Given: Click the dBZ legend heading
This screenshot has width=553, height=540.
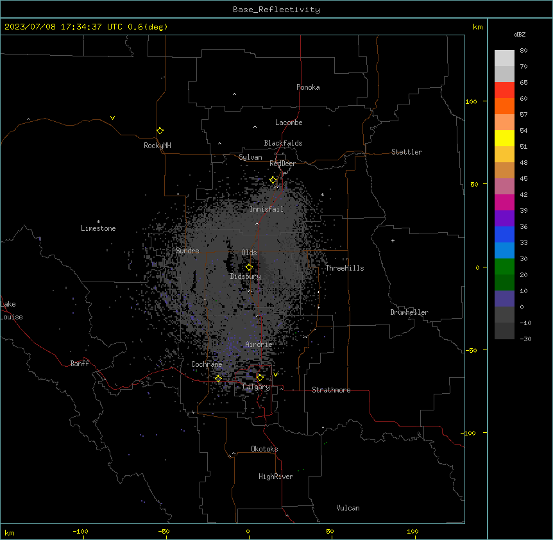Looking at the screenshot, I should click(520, 34).
